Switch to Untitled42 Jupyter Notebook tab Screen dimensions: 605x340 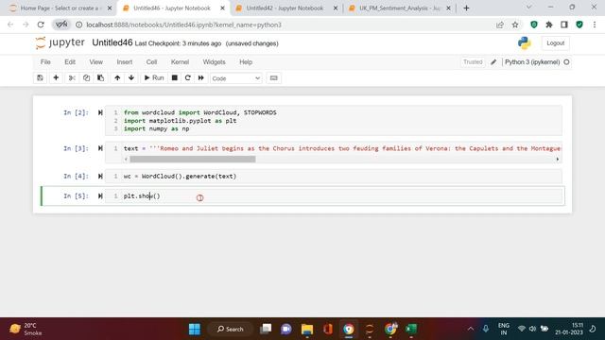pos(285,8)
